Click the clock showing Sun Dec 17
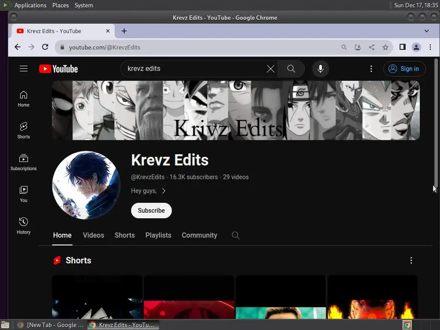The height and width of the screenshot is (330, 440). (416, 5)
